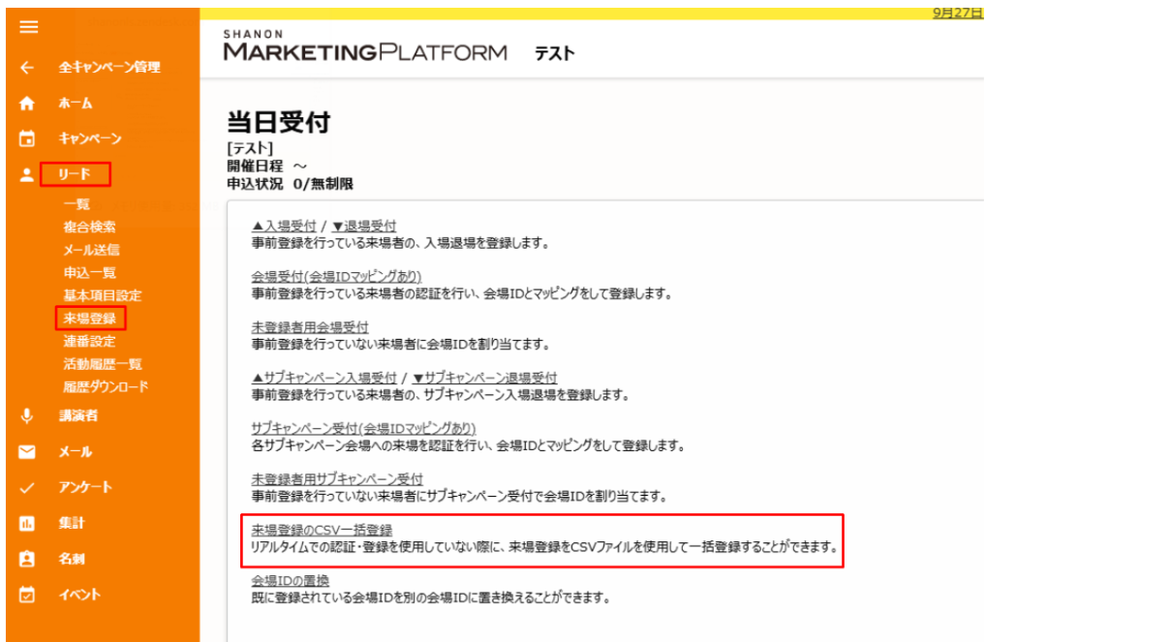Open 来場登録のCSV一括登録 link
Screen dimensions: 1171x642
[322, 531]
